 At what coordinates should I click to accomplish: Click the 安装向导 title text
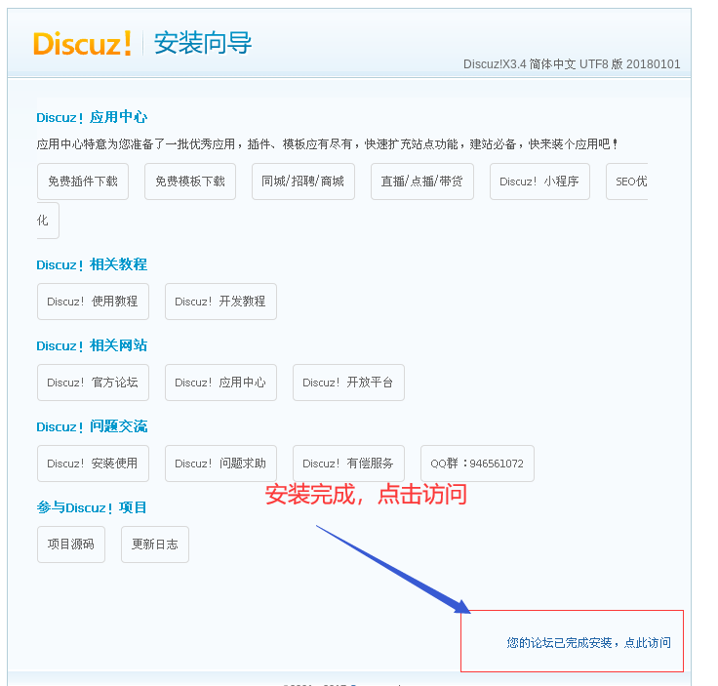coord(203,43)
